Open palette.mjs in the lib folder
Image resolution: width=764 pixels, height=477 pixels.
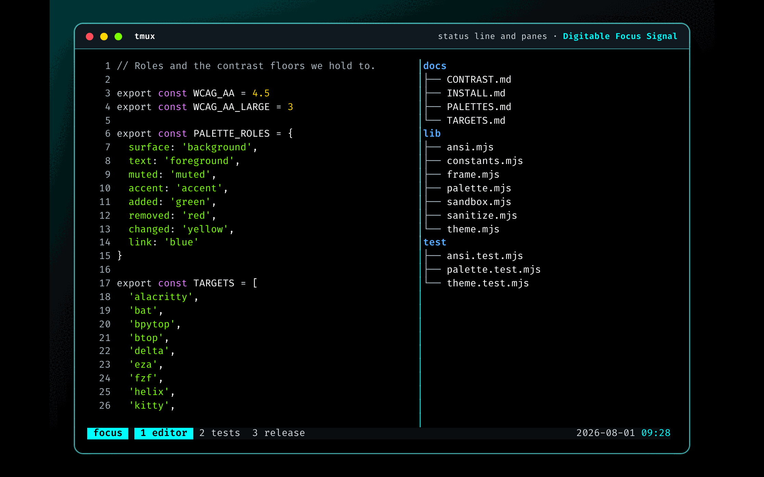[479, 188]
